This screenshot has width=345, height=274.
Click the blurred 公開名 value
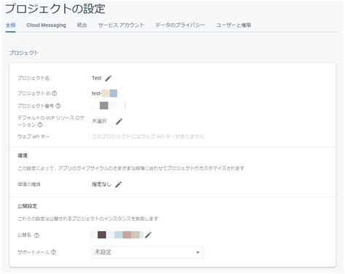point(116,235)
